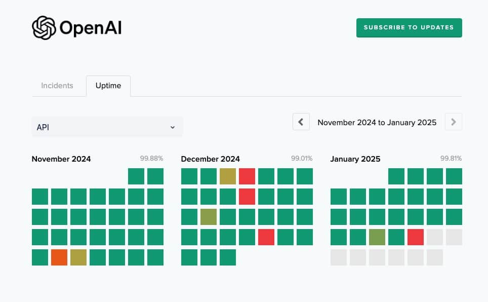Click the January 2025 month heading

[355, 159]
